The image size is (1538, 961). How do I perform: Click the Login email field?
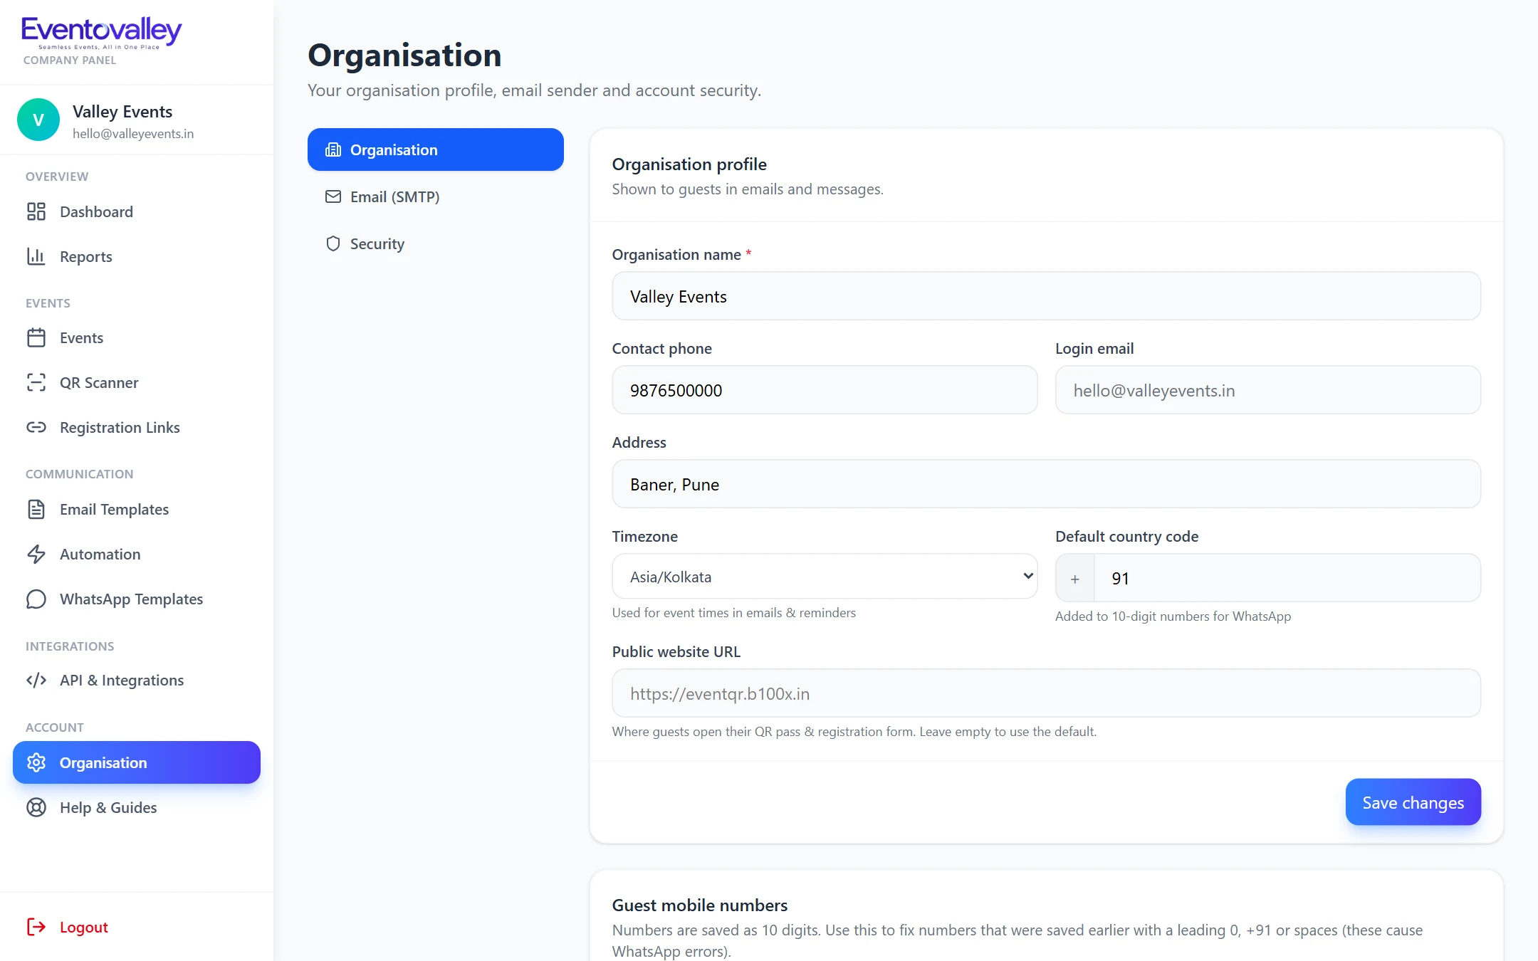point(1267,390)
